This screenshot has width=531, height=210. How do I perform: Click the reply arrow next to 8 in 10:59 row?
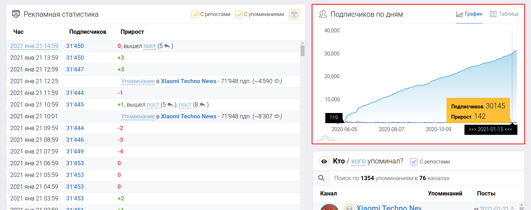[202, 104]
